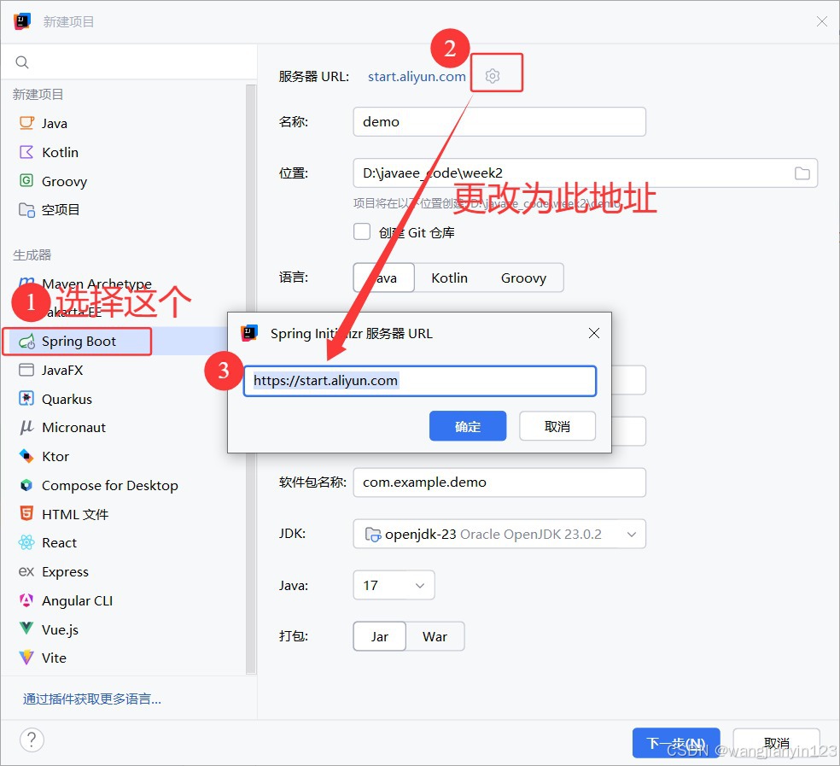Select the Ktor entry in generator list

pyautogui.click(x=55, y=456)
